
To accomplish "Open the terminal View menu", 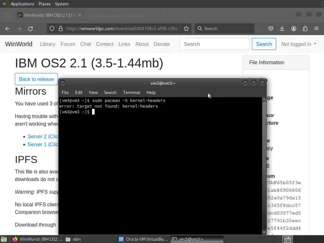I will pos(93,93).
